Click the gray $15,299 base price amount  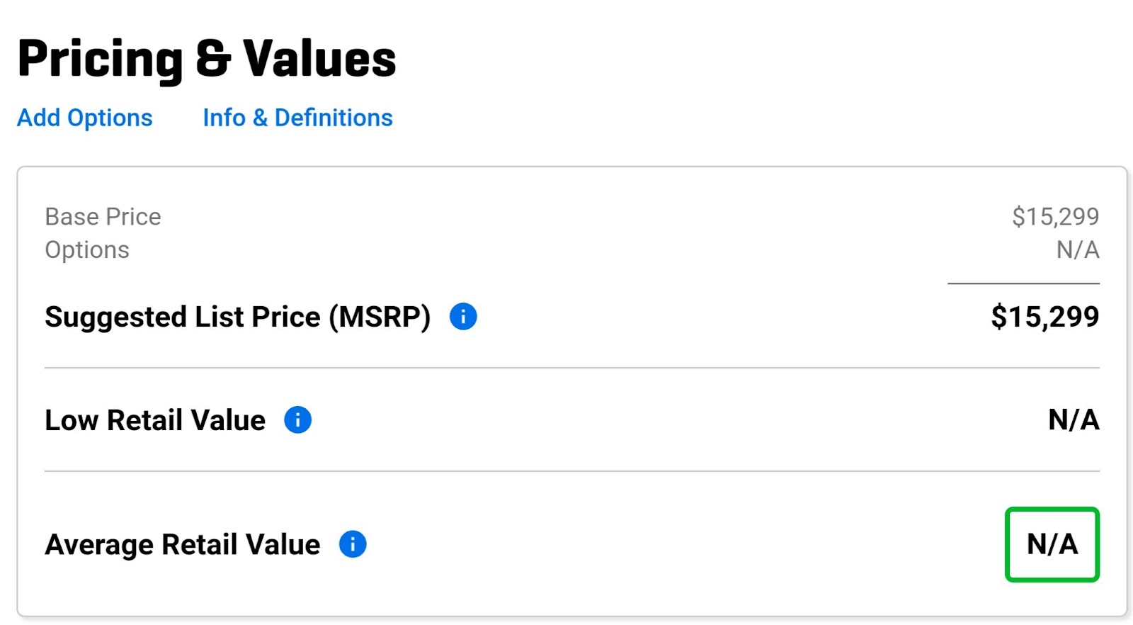click(1055, 216)
